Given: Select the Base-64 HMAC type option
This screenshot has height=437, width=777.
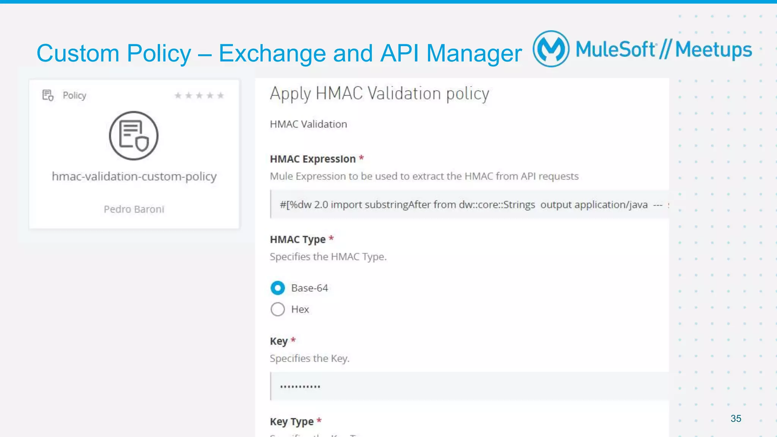Looking at the screenshot, I should [278, 288].
